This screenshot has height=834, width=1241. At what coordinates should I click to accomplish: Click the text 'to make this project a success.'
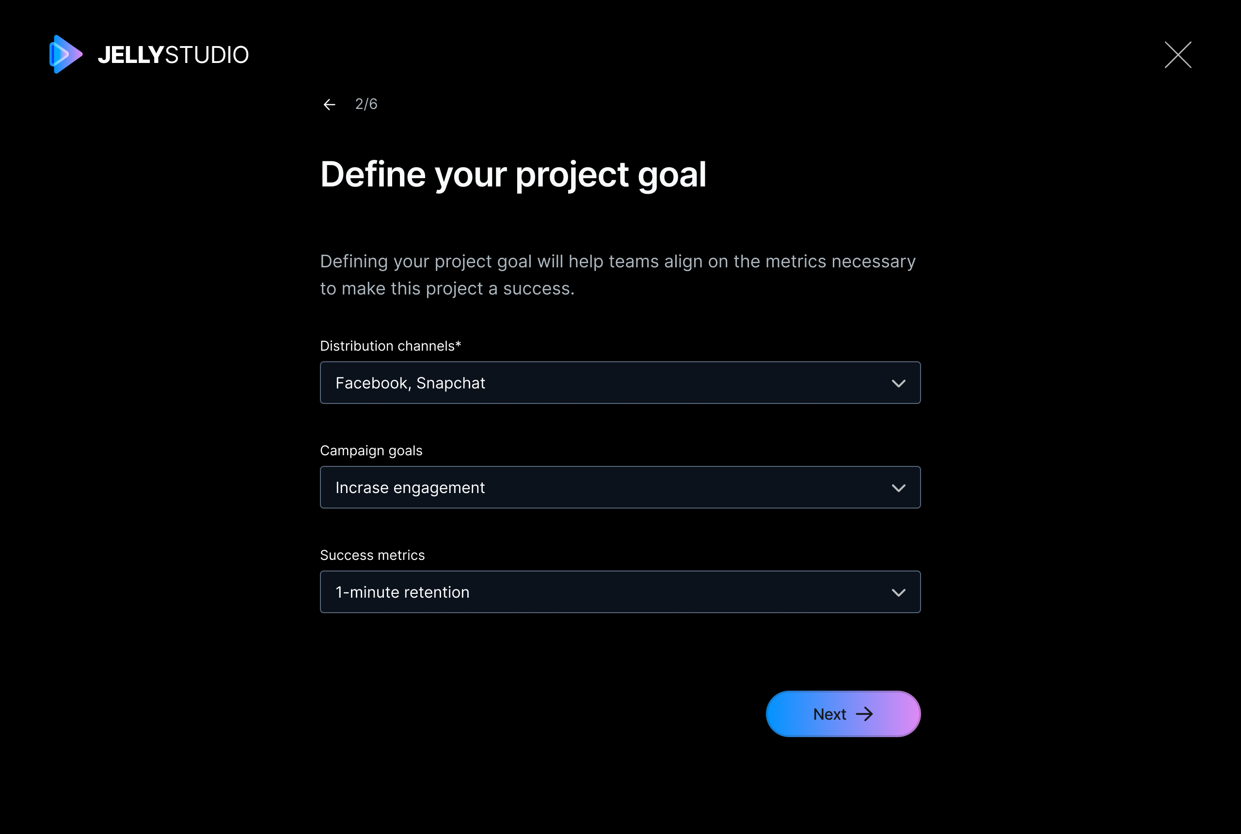coord(447,289)
